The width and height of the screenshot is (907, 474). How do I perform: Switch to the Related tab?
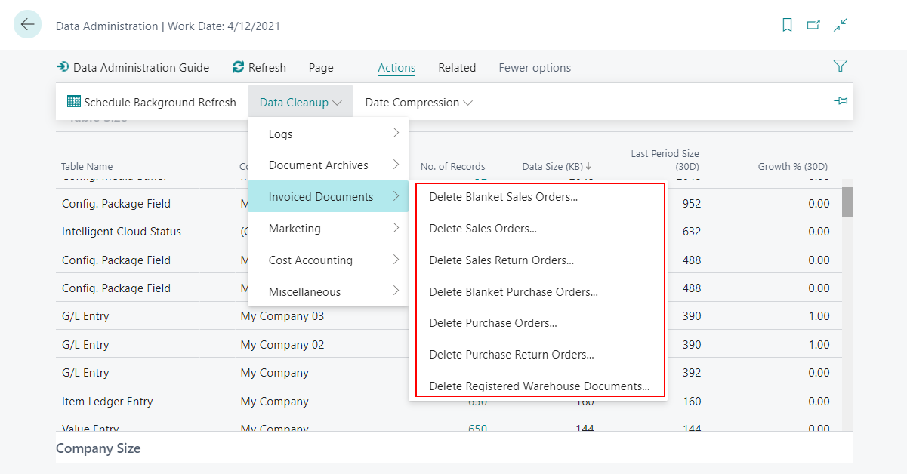(456, 67)
